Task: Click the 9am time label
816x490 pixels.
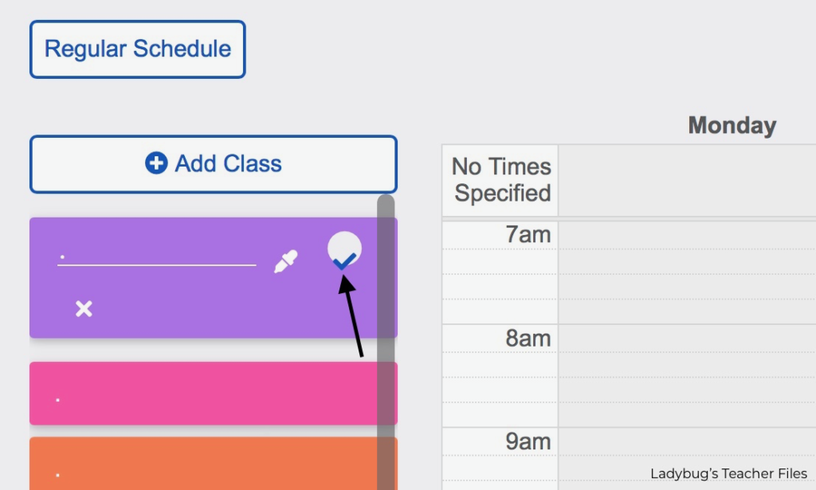Action: (x=528, y=441)
